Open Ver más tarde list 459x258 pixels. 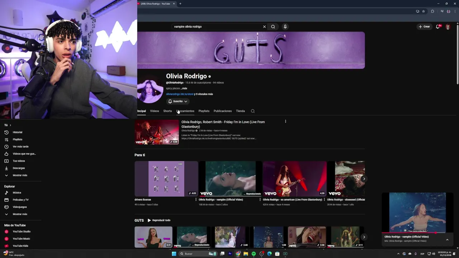point(20,147)
